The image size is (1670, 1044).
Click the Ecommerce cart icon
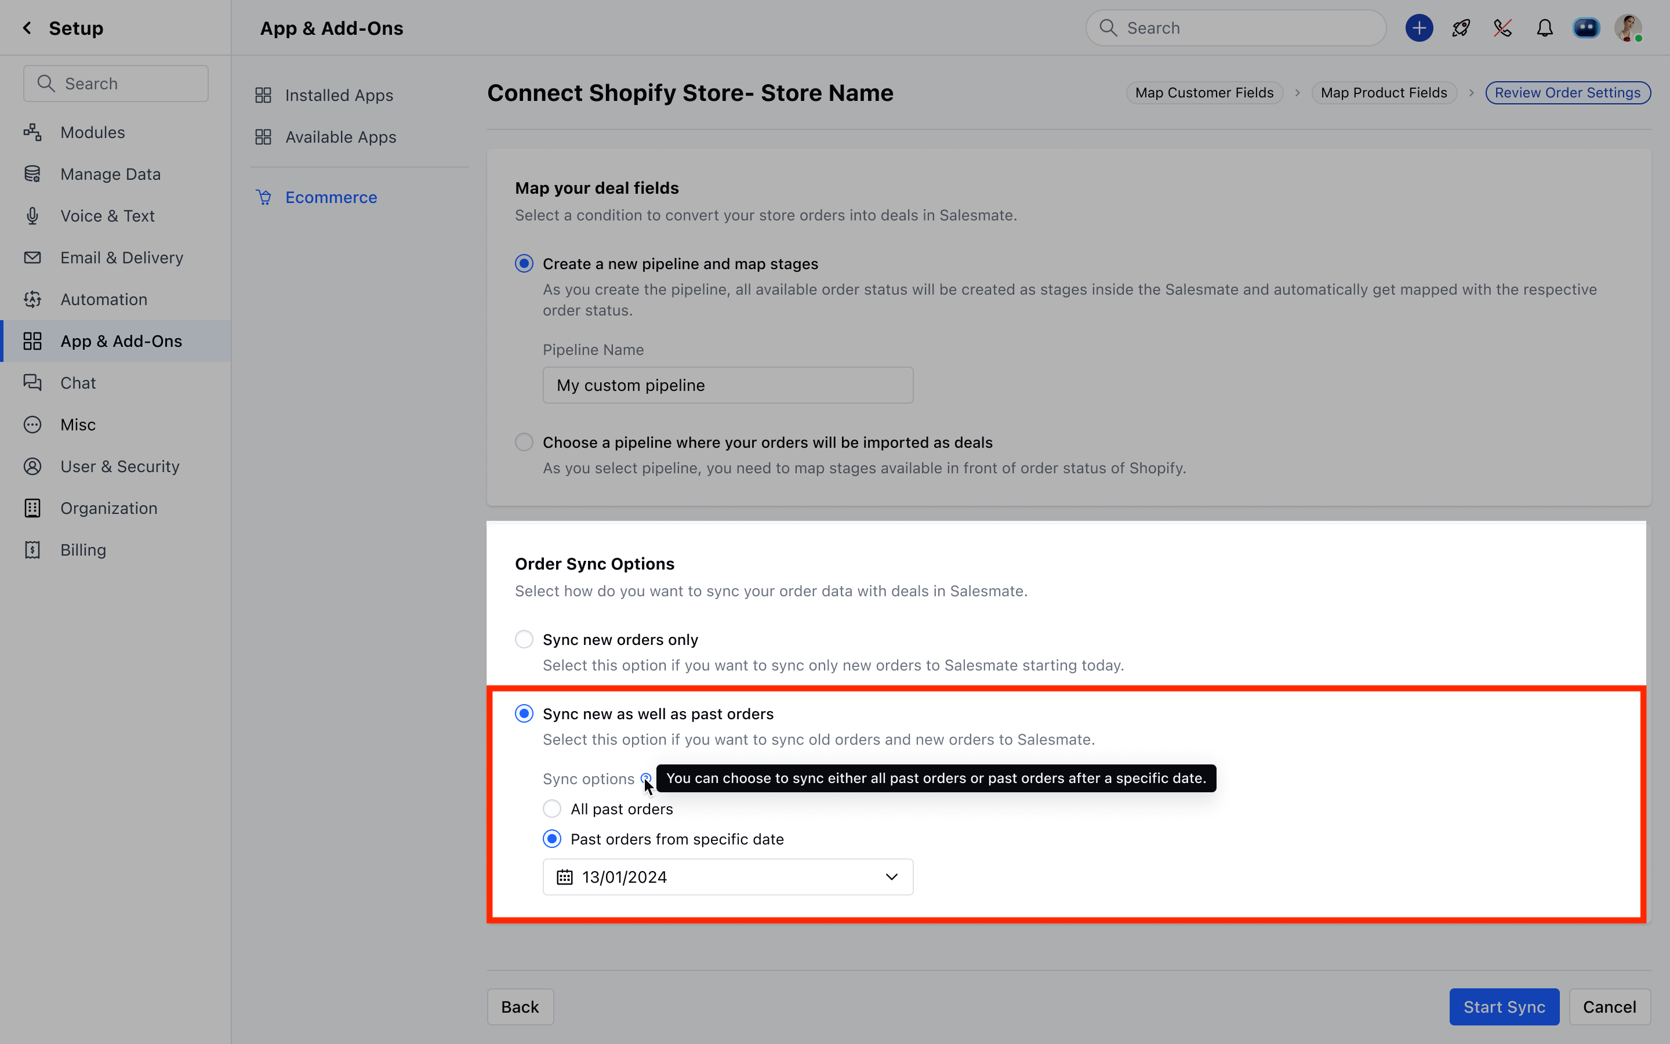click(x=263, y=197)
